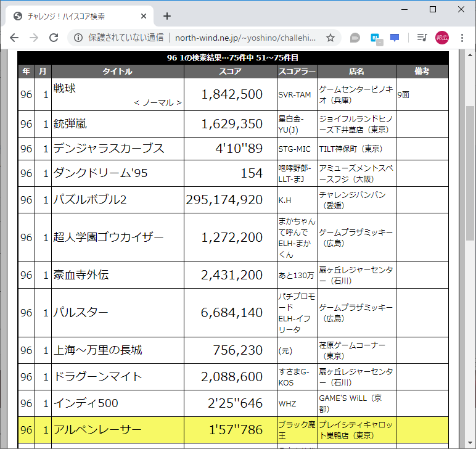
Task: Open the Chrome three-dot menu
Action: click(x=462, y=38)
